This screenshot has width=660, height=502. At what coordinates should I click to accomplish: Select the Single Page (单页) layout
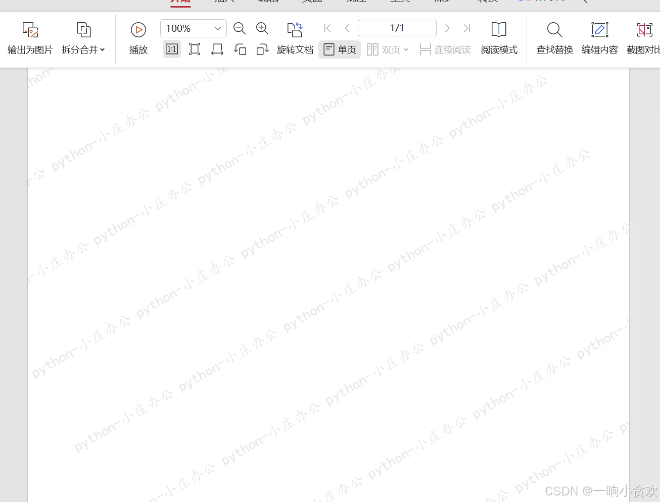tap(340, 49)
